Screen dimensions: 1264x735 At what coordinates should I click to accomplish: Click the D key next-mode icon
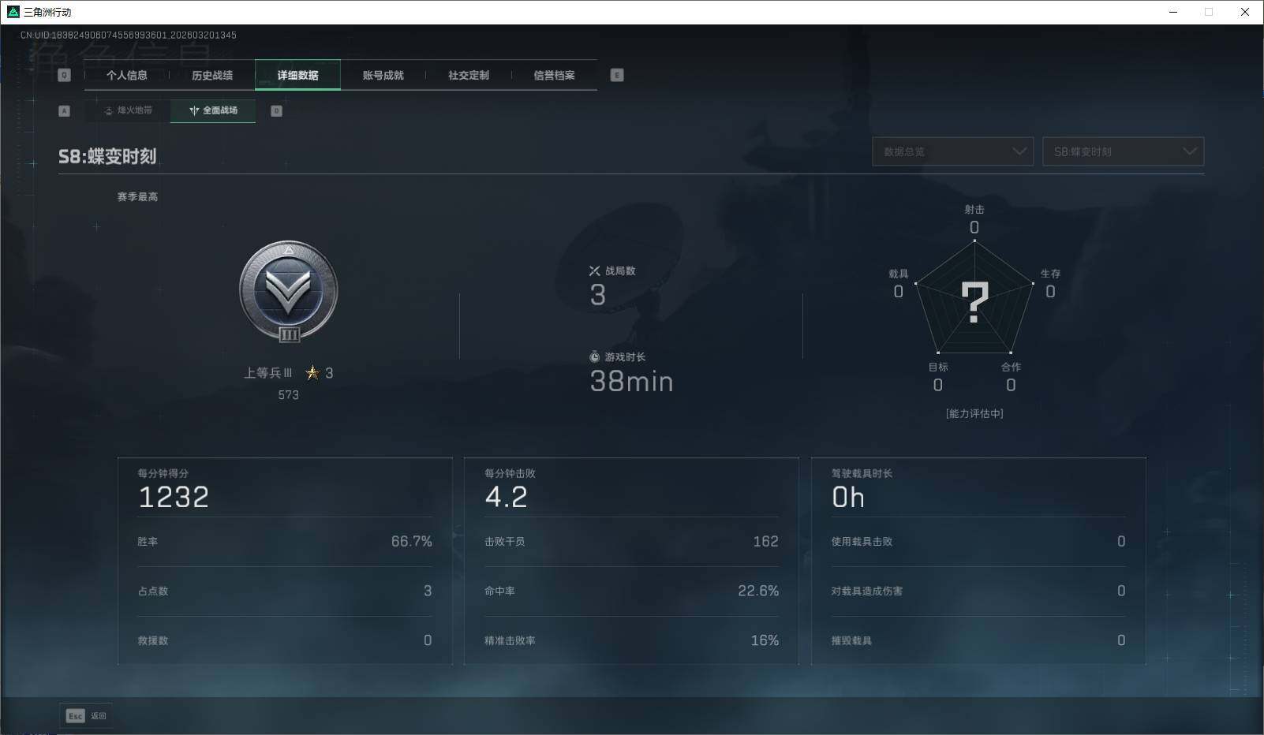coord(276,110)
